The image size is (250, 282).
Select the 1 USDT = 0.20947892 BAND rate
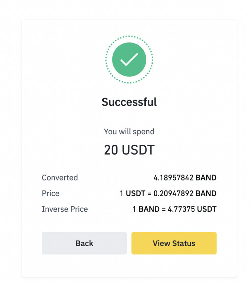click(168, 193)
